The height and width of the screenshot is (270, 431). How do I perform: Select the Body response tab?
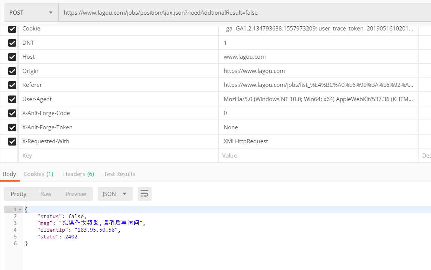tap(9, 174)
